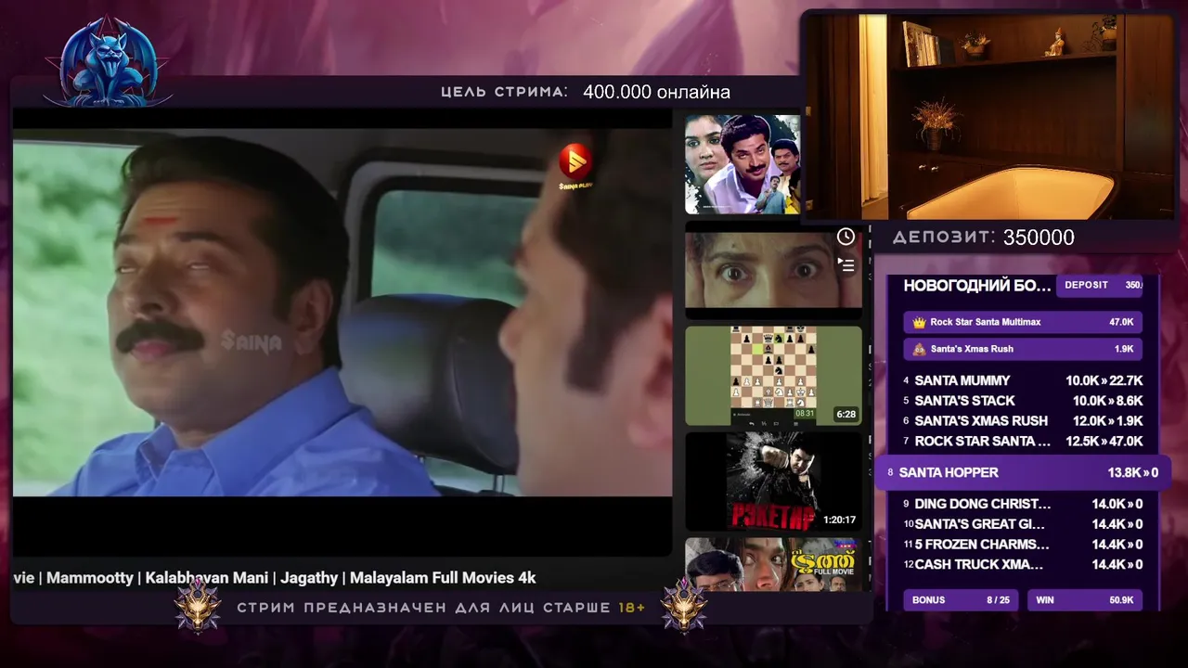Click the Add to queue icon on the wide-eyed thumbnail
Image resolution: width=1188 pixels, height=668 pixels.
click(x=846, y=264)
